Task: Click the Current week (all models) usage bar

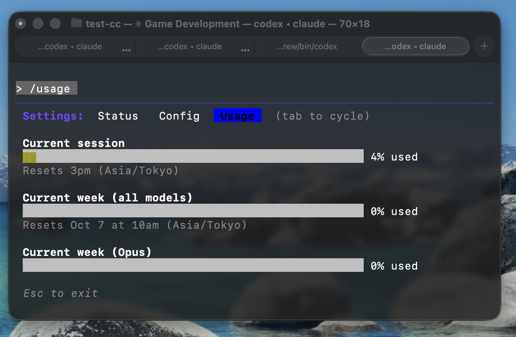Action: pyautogui.click(x=193, y=210)
